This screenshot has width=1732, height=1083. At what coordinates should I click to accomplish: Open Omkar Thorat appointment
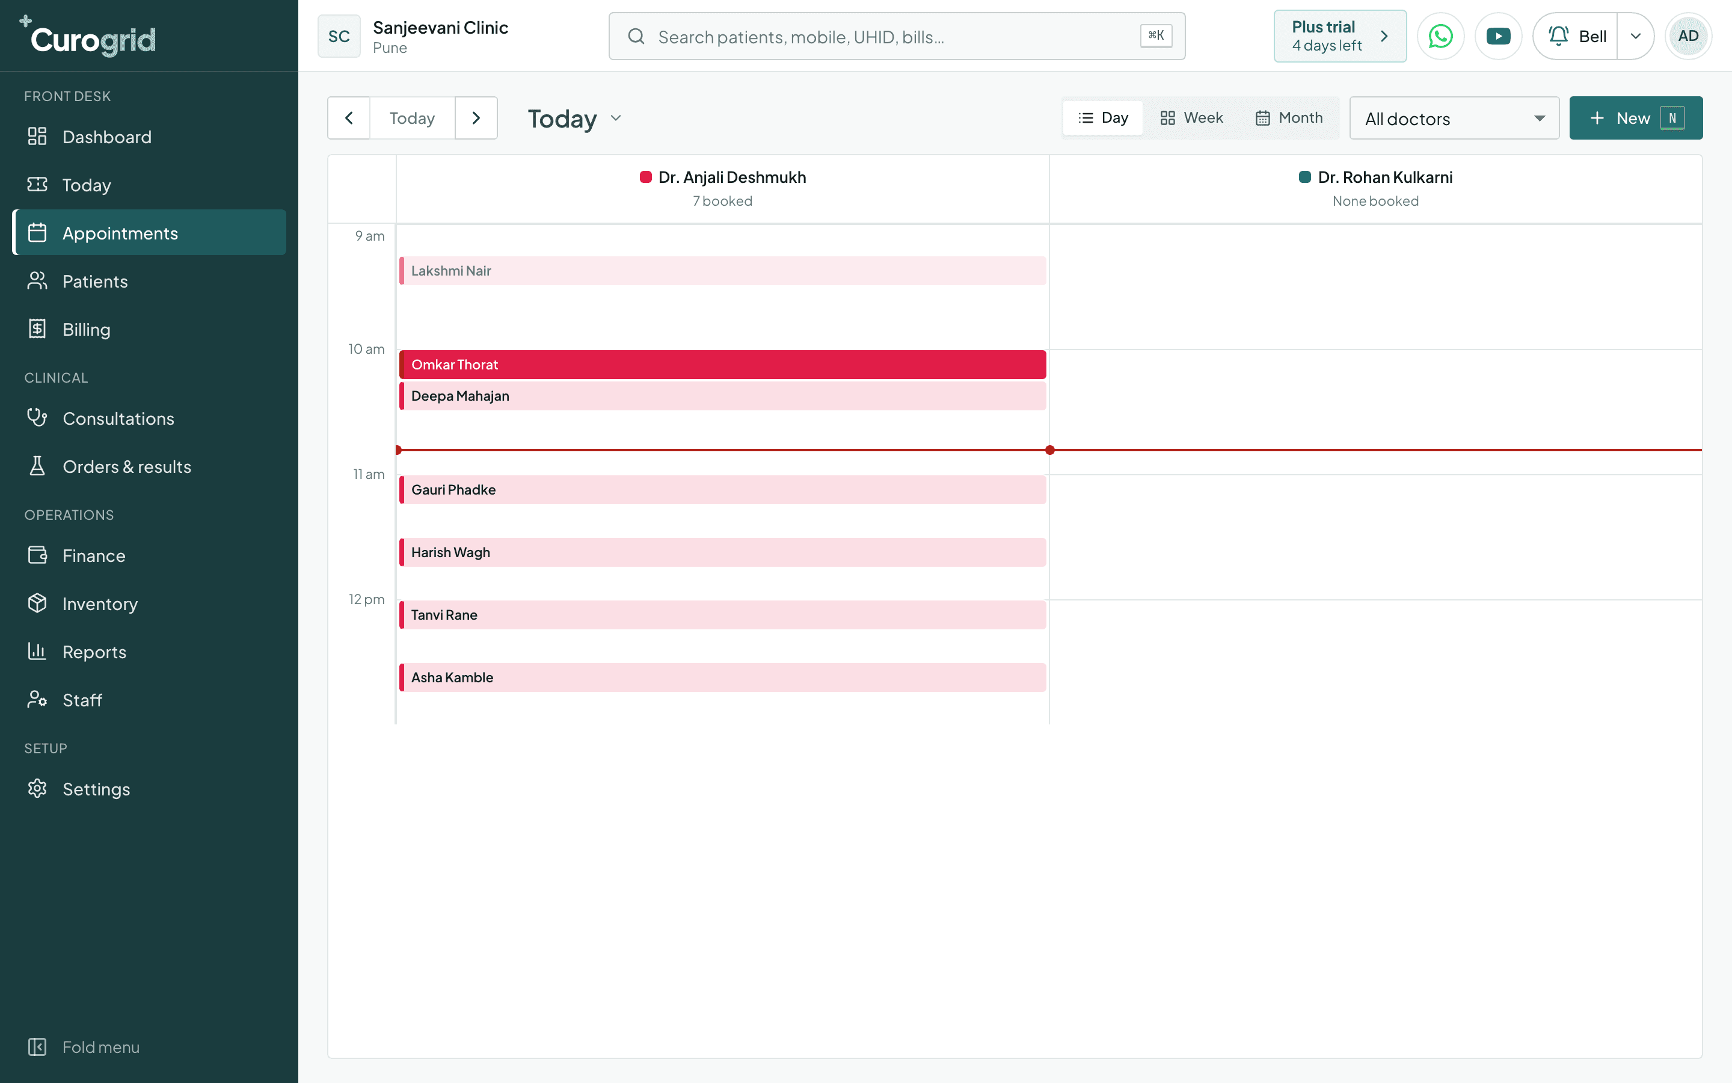[x=723, y=365]
